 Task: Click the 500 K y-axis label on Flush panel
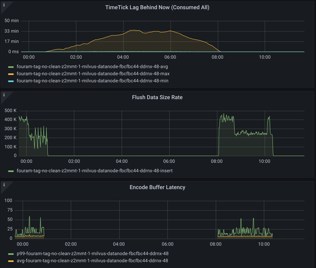point(11,110)
